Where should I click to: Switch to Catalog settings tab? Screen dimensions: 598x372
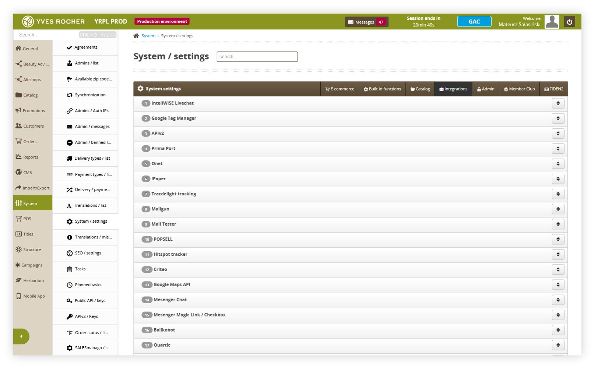420,89
